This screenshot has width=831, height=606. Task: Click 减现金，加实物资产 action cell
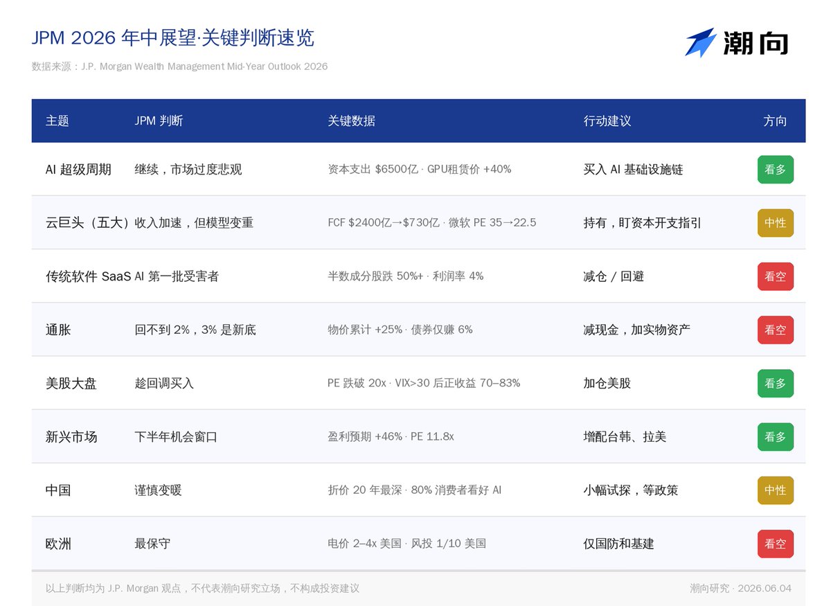tap(637, 330)
